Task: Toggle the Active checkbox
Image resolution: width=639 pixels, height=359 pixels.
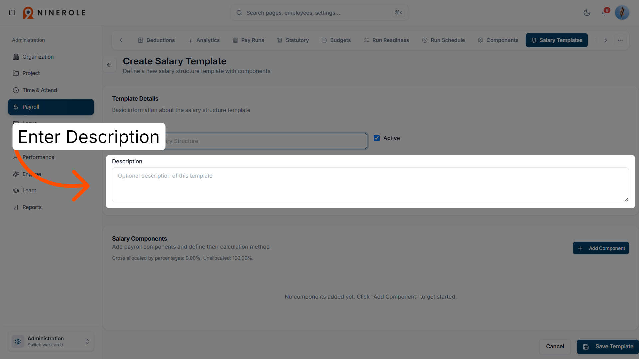Action: click(x=377, y=138)
